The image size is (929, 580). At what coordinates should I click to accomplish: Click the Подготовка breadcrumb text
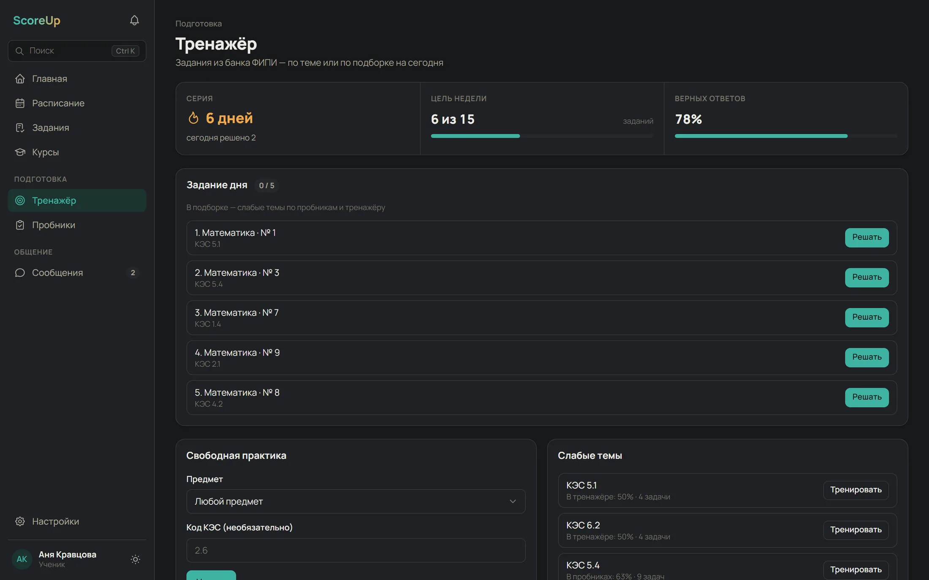pos(198,24)
